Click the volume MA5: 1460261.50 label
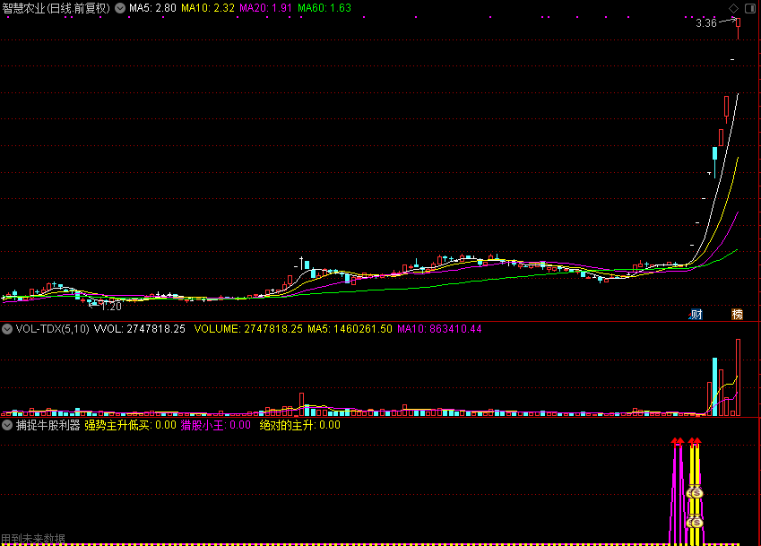This screenshot has height=546, width=761. click(x=350, y=329)
